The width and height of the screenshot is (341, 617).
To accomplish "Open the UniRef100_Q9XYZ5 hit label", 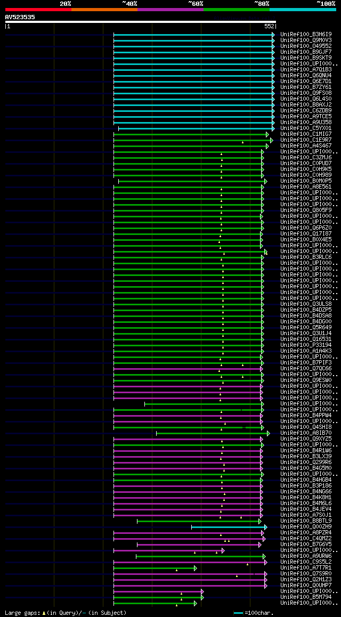I will tap(306, 439).
